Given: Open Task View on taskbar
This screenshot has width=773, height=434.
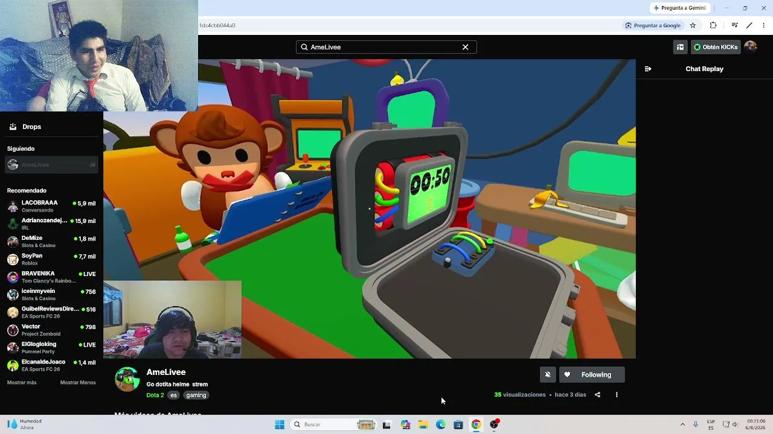Looking at the screenshot, I should coord(386,424).
